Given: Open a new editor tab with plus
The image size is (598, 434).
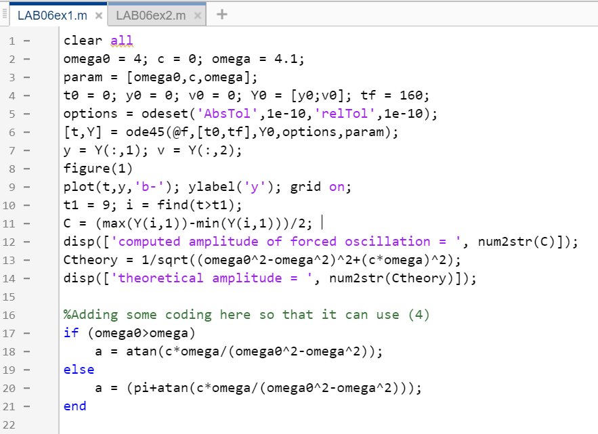Looking at the screenshot, I should (x=221, y=15).
